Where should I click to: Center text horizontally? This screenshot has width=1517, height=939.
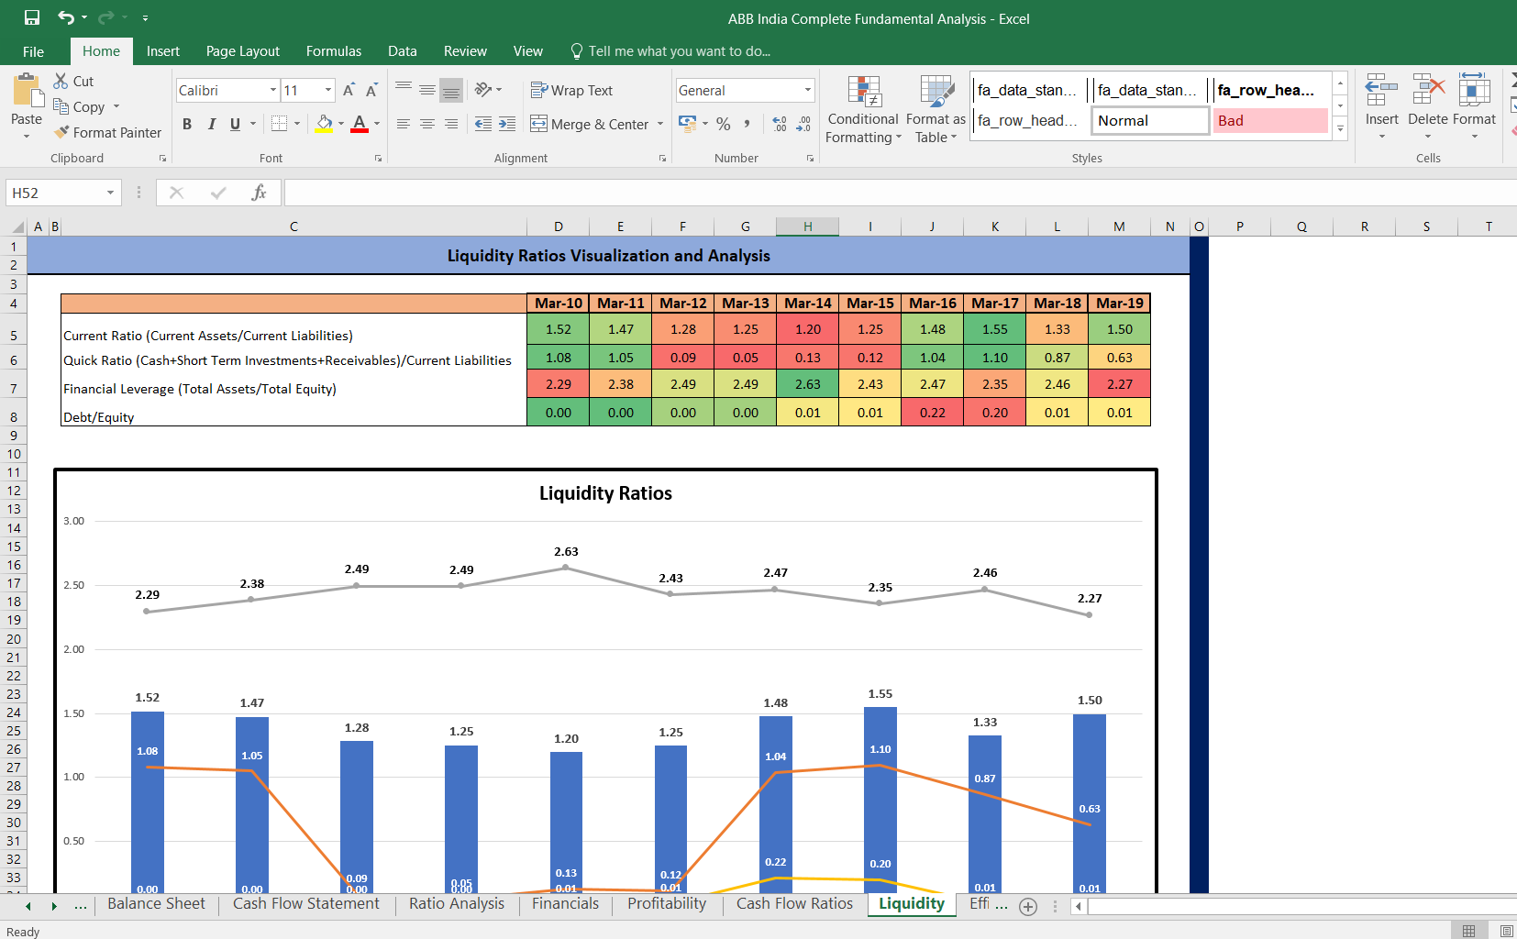pyautogui.click(x=427, y=124)
